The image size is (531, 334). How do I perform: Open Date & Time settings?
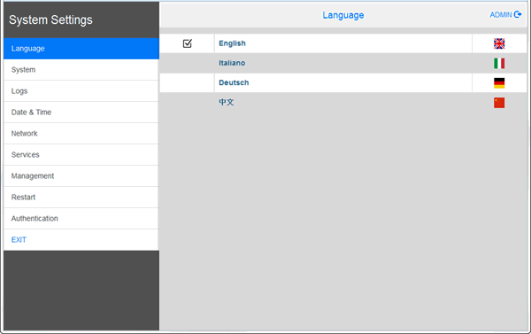(81, 113)
